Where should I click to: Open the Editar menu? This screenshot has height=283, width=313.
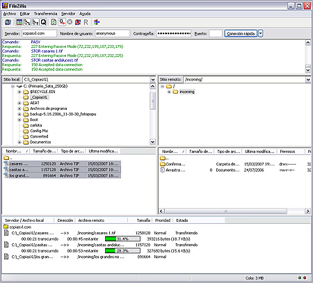[x=24, y=14]
